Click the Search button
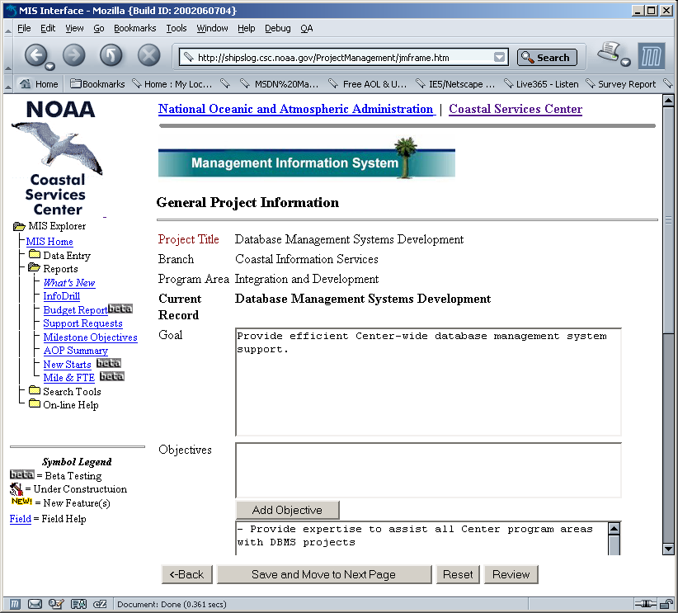 (547, 57)
